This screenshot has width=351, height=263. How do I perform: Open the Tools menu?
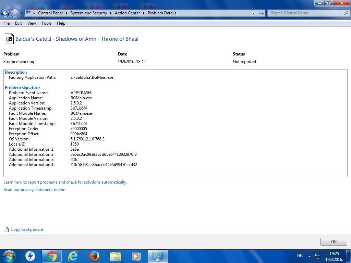click(46, 23)
